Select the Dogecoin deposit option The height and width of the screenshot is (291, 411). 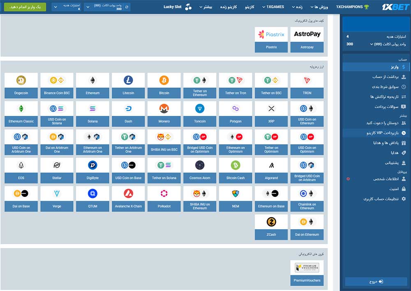(x=21, y=85)
